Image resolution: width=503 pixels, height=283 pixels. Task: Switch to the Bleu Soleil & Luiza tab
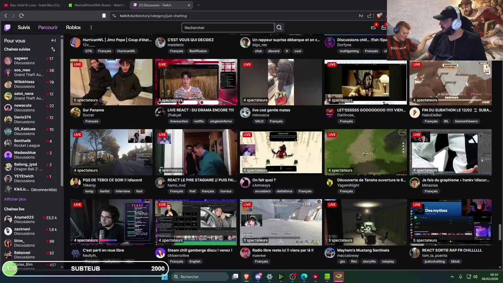click(32, 5)
